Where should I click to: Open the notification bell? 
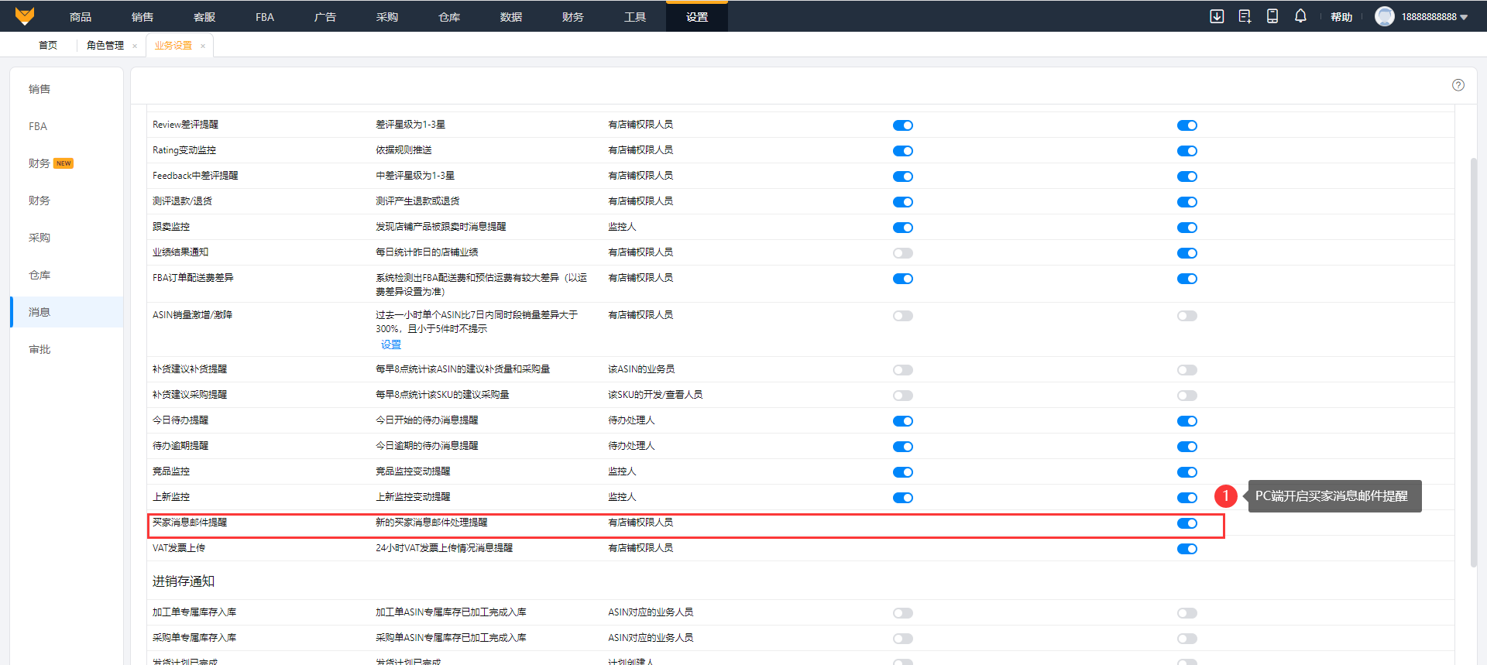pyautogui.click(x=1300, y=16)
